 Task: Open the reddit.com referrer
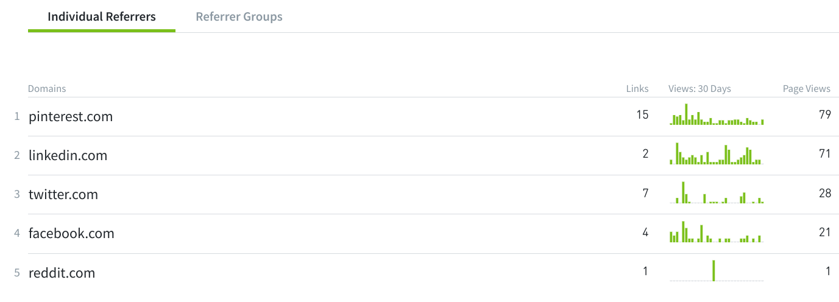tap(62, 272)
